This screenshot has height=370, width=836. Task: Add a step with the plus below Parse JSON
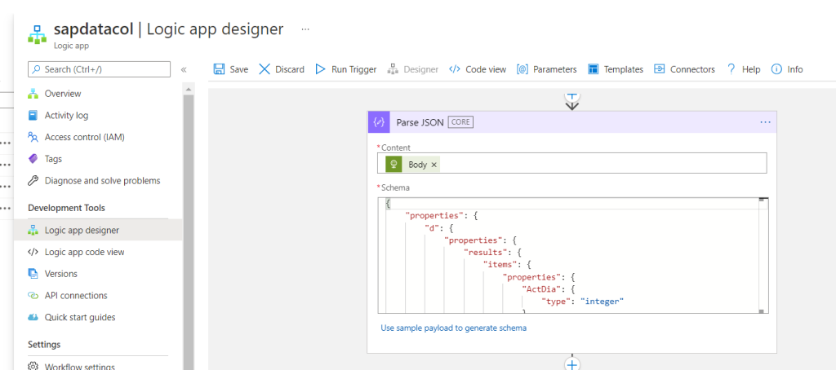[571, 364]
